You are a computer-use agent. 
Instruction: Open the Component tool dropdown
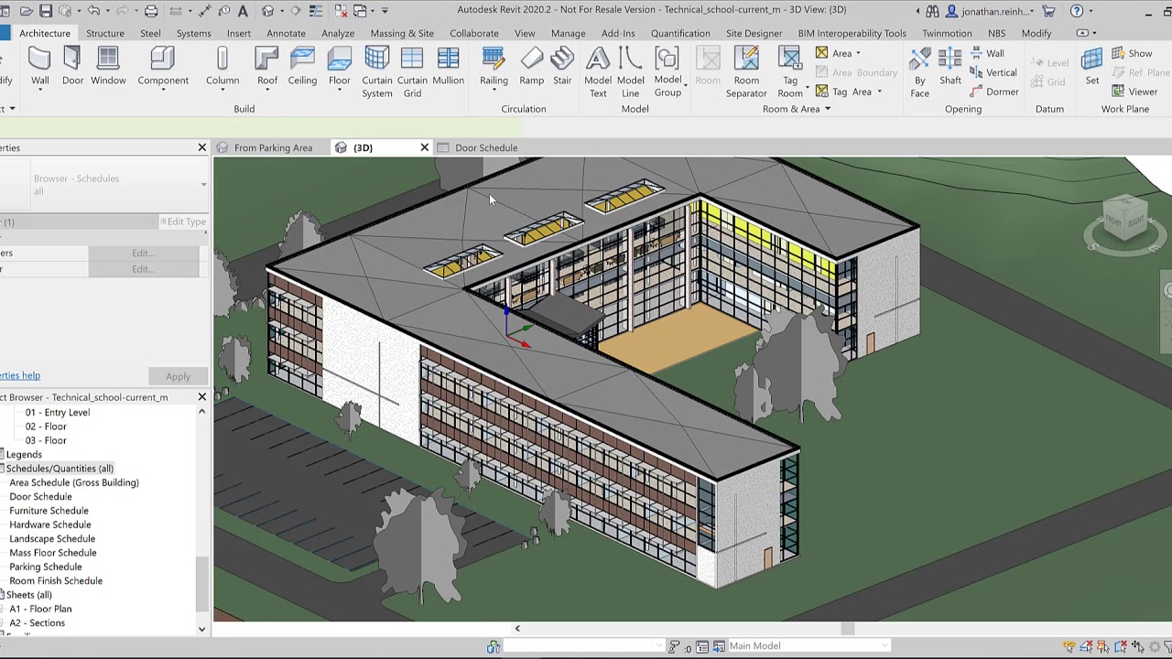click(163, 91)
